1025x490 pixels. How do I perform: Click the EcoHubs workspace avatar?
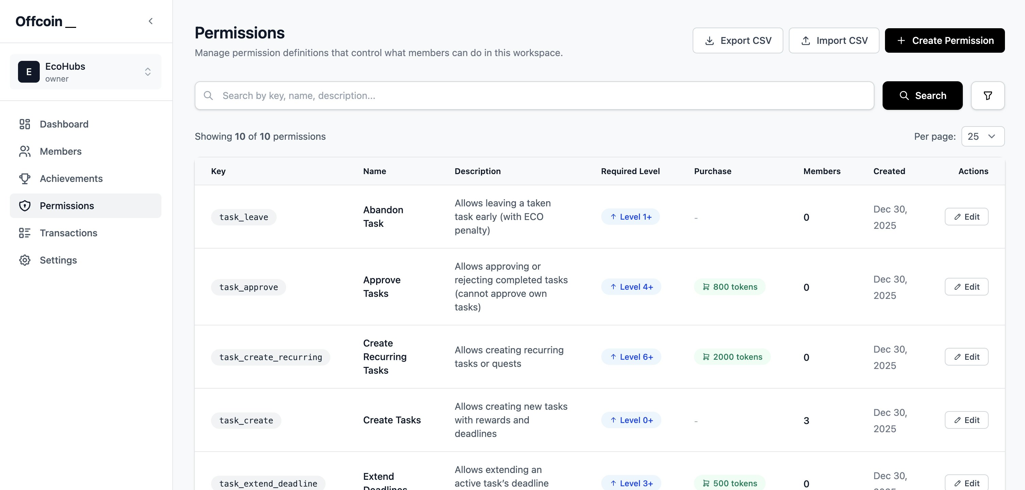[28, 72]
